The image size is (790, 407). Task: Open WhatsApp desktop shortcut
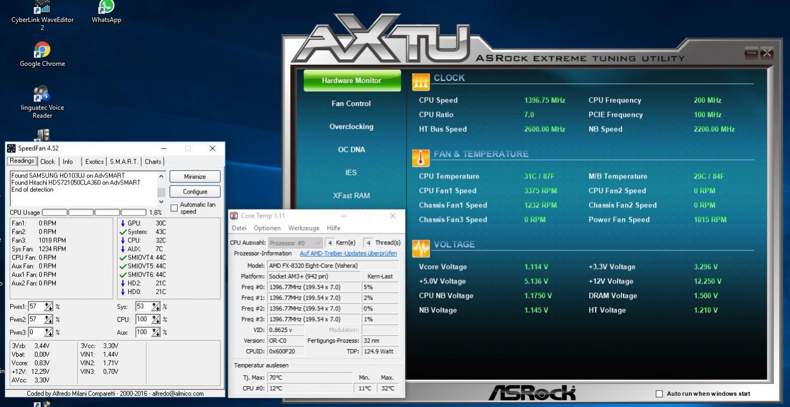point(106,11)
